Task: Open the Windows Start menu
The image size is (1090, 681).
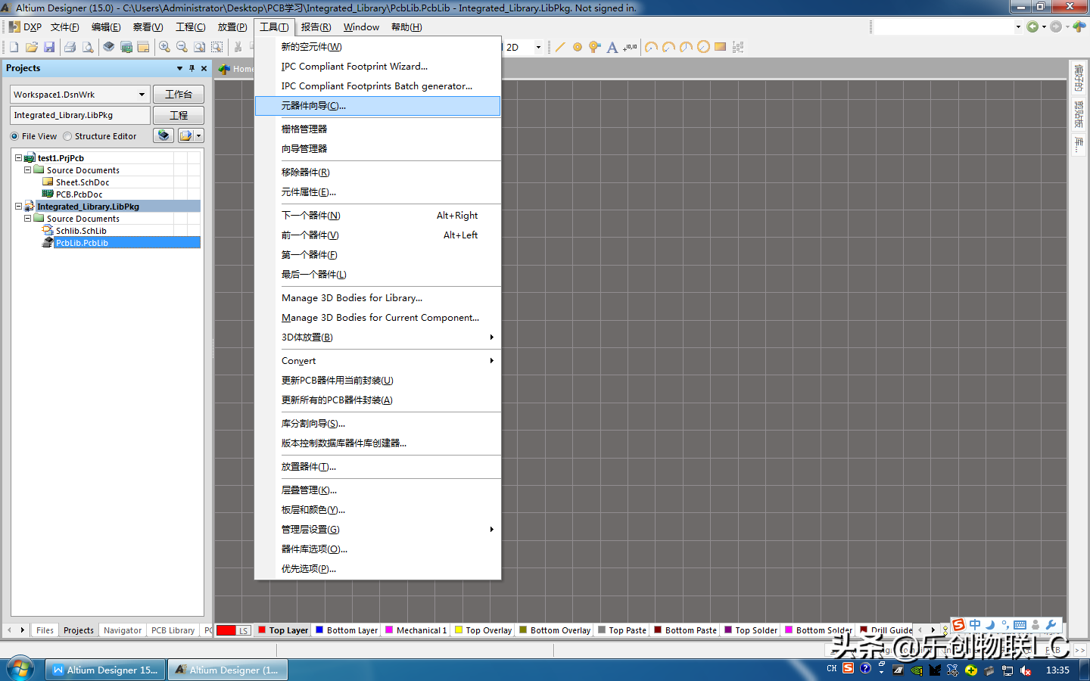Action: coord(20,669)
